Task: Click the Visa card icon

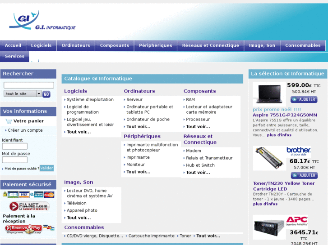Action: coord(24,195)
